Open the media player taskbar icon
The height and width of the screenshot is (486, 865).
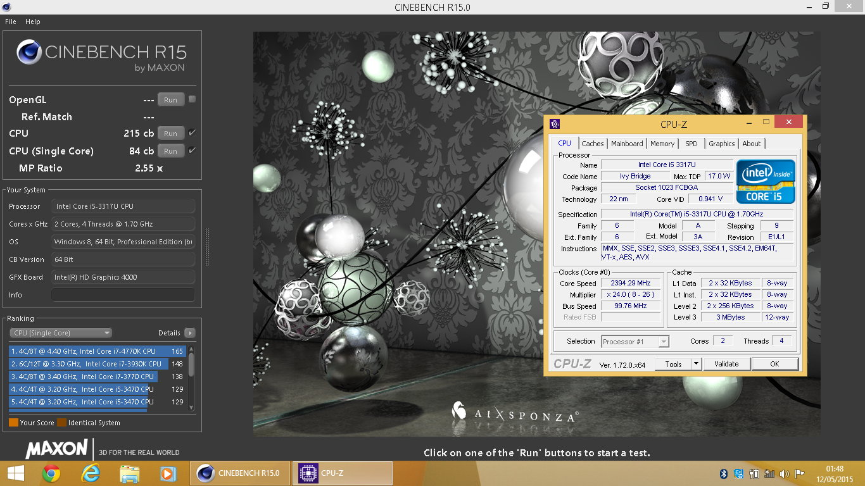[x=168, y=473]
